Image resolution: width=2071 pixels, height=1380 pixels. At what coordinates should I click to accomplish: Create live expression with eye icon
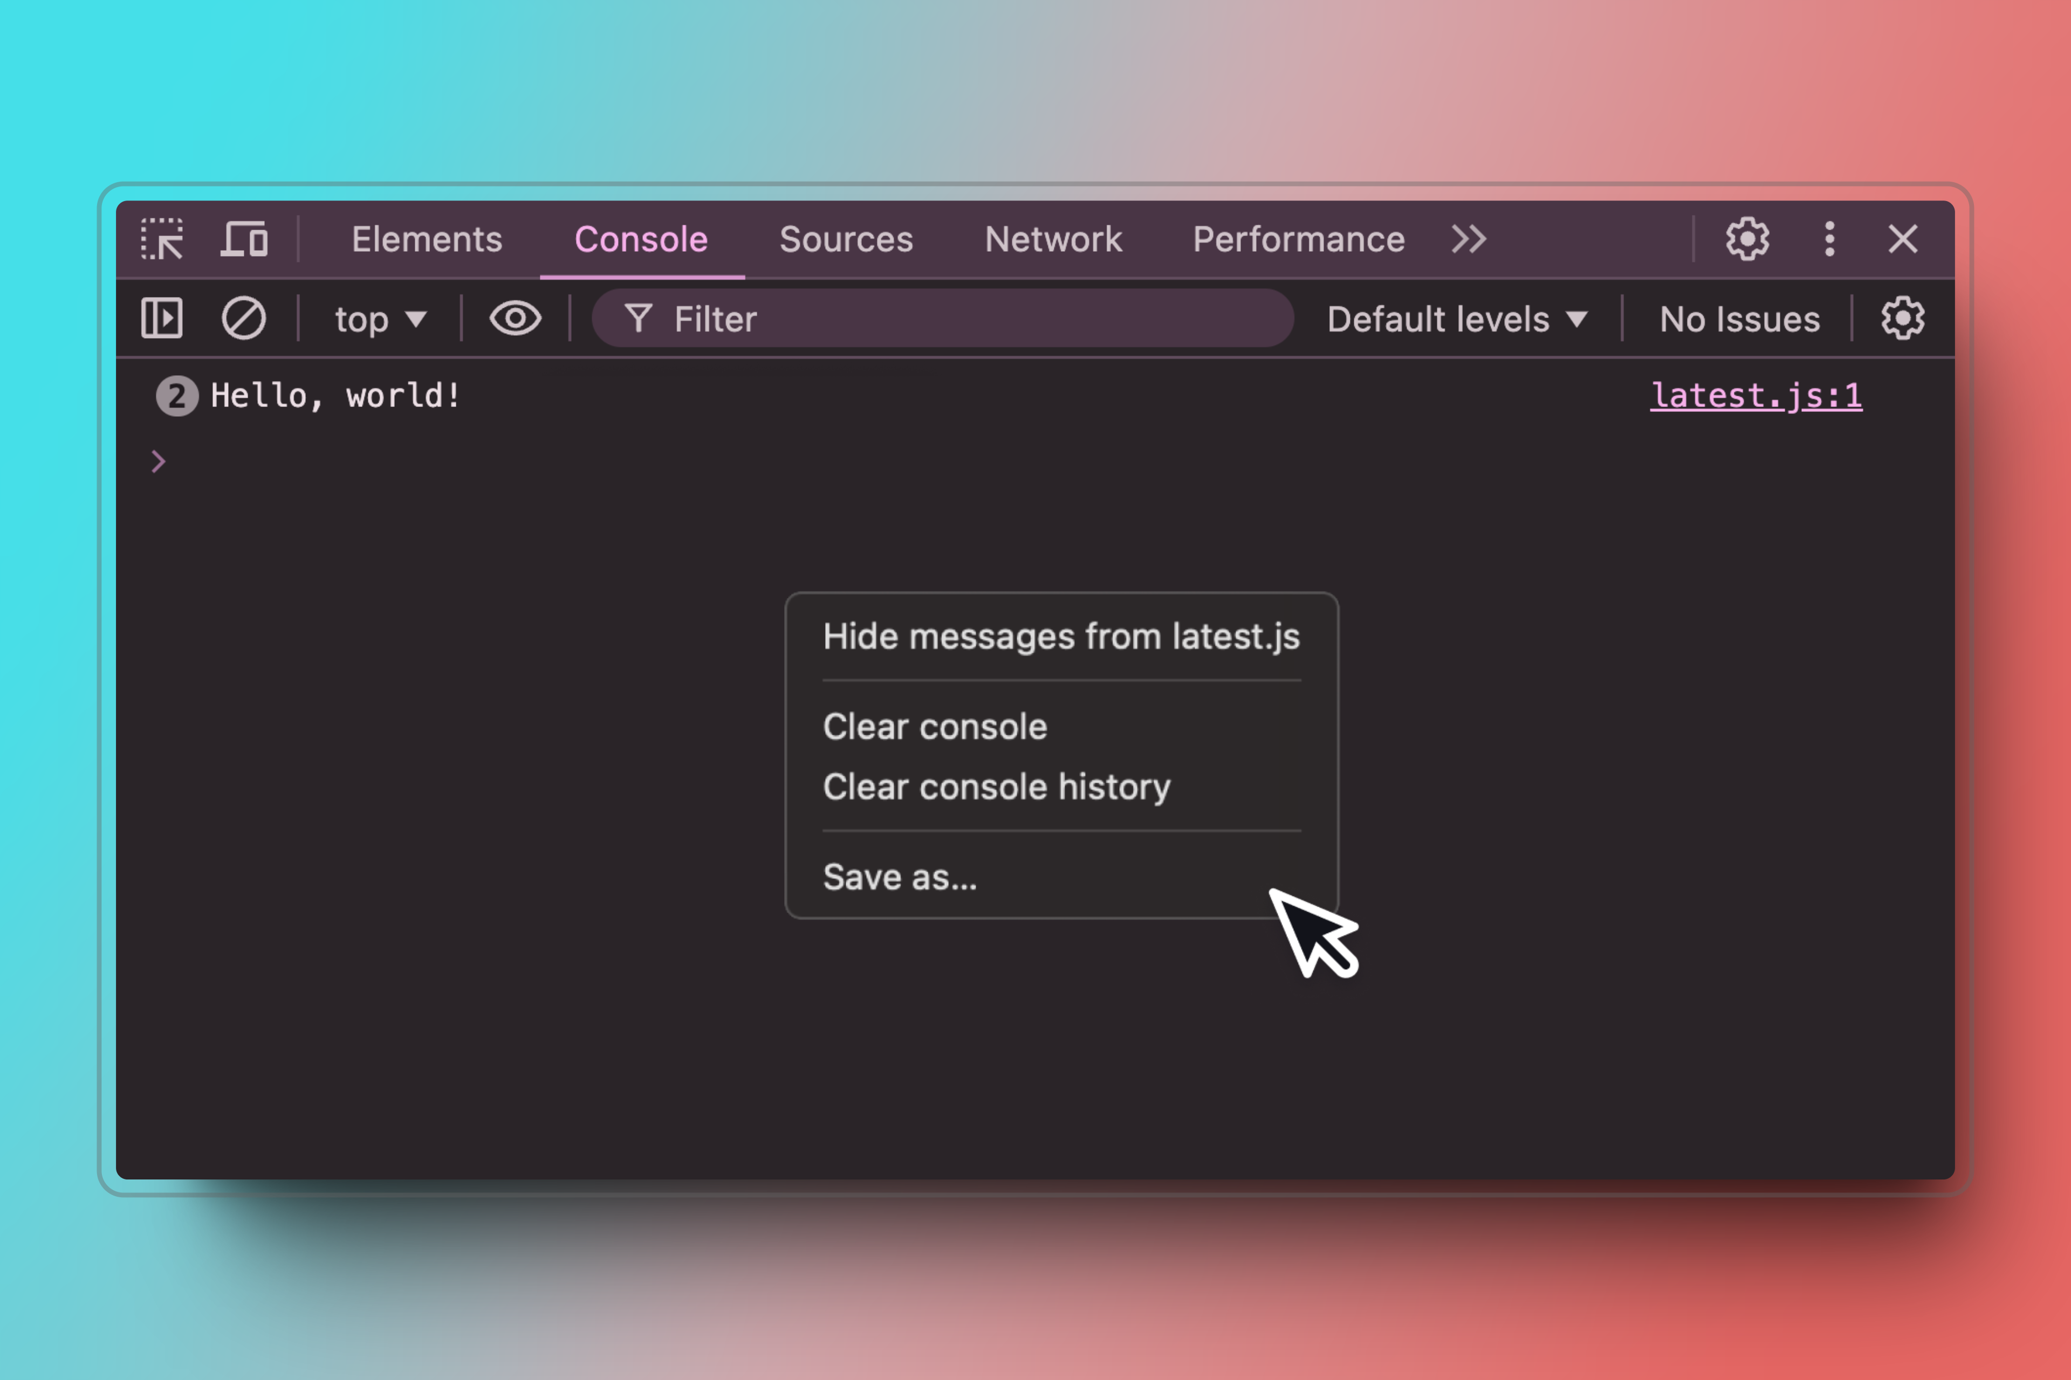515,319
